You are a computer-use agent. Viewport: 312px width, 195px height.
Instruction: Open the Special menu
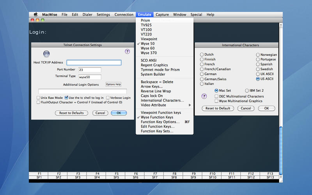click(x=196, y=14)
